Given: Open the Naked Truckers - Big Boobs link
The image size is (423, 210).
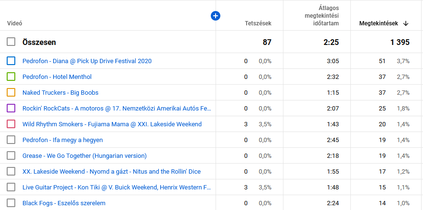Looking at the screenshot, I should click(60, 92).
